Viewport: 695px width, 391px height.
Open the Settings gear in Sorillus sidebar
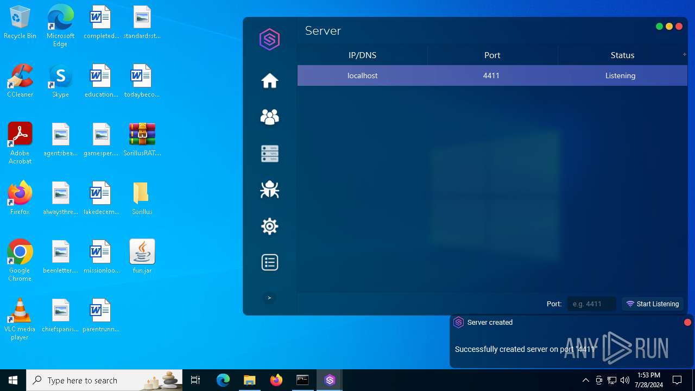pyautogui.click(x=270, y=226)
